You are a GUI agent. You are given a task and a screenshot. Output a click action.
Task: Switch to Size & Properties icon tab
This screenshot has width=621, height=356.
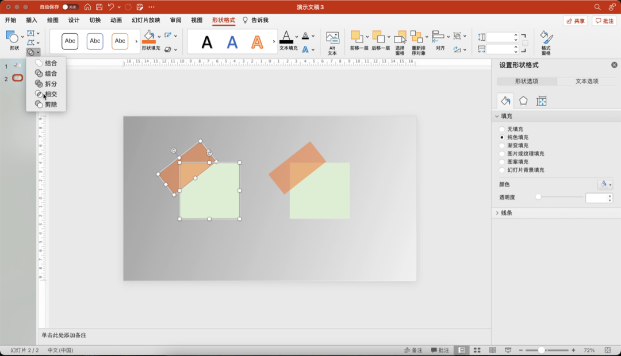click(x=542, y=101)
